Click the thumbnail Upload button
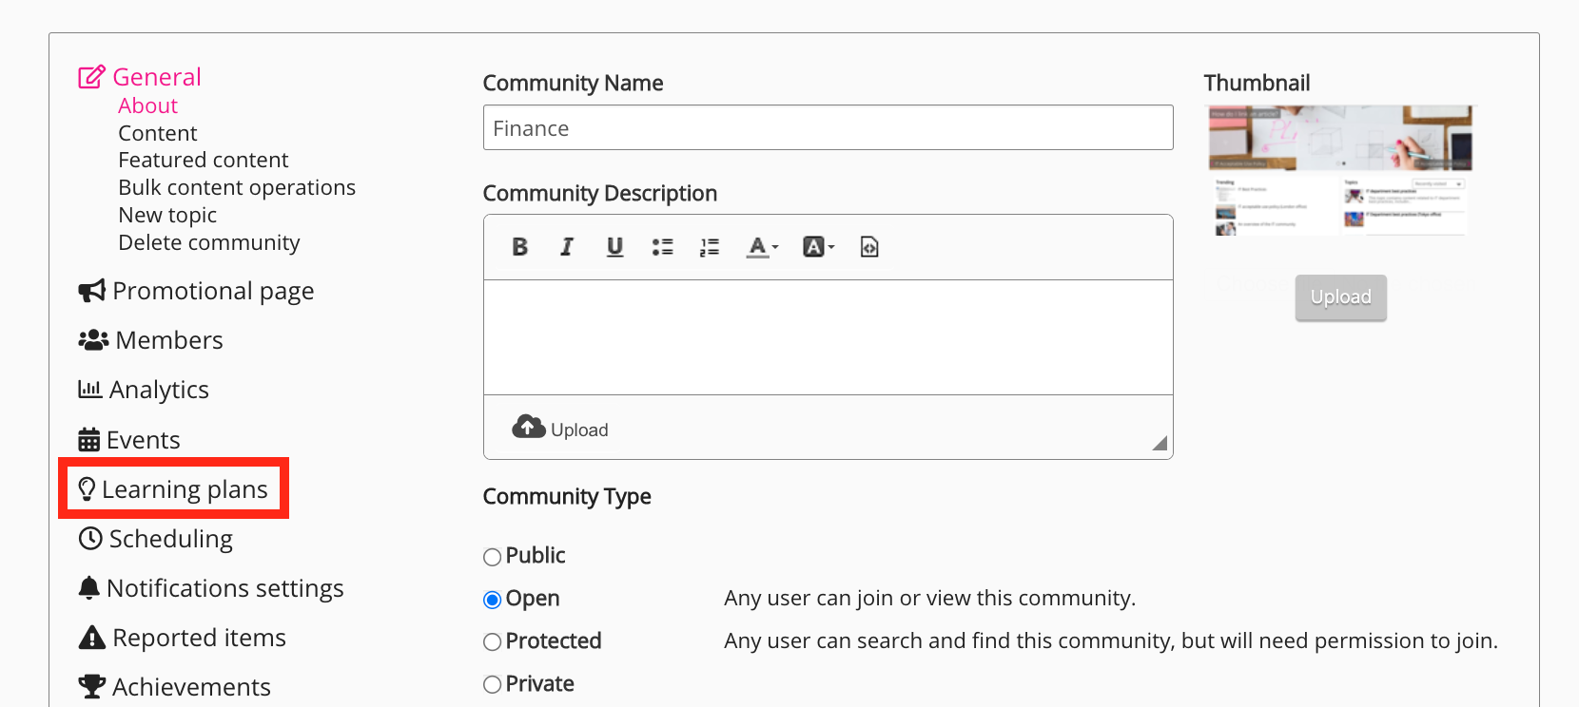 tap(1340, 297)
